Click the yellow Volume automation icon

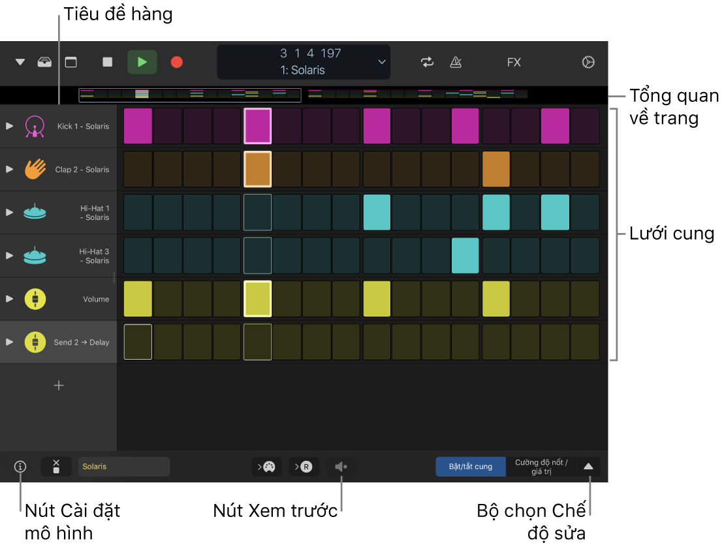point(35,299)
